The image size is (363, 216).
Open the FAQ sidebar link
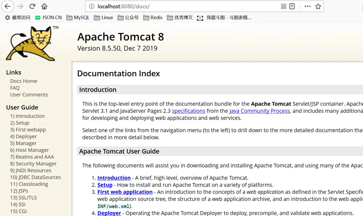click(15, 88)
